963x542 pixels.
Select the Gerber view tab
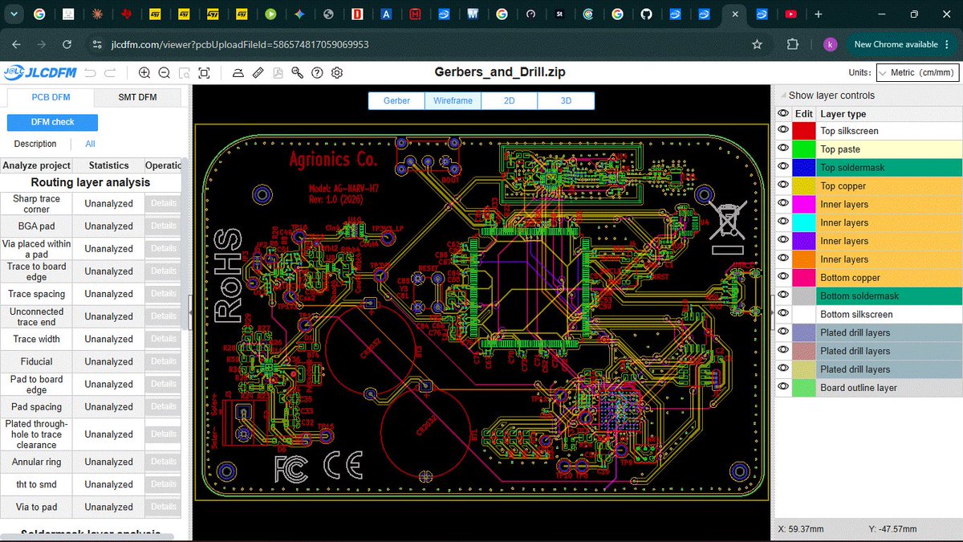396,101
